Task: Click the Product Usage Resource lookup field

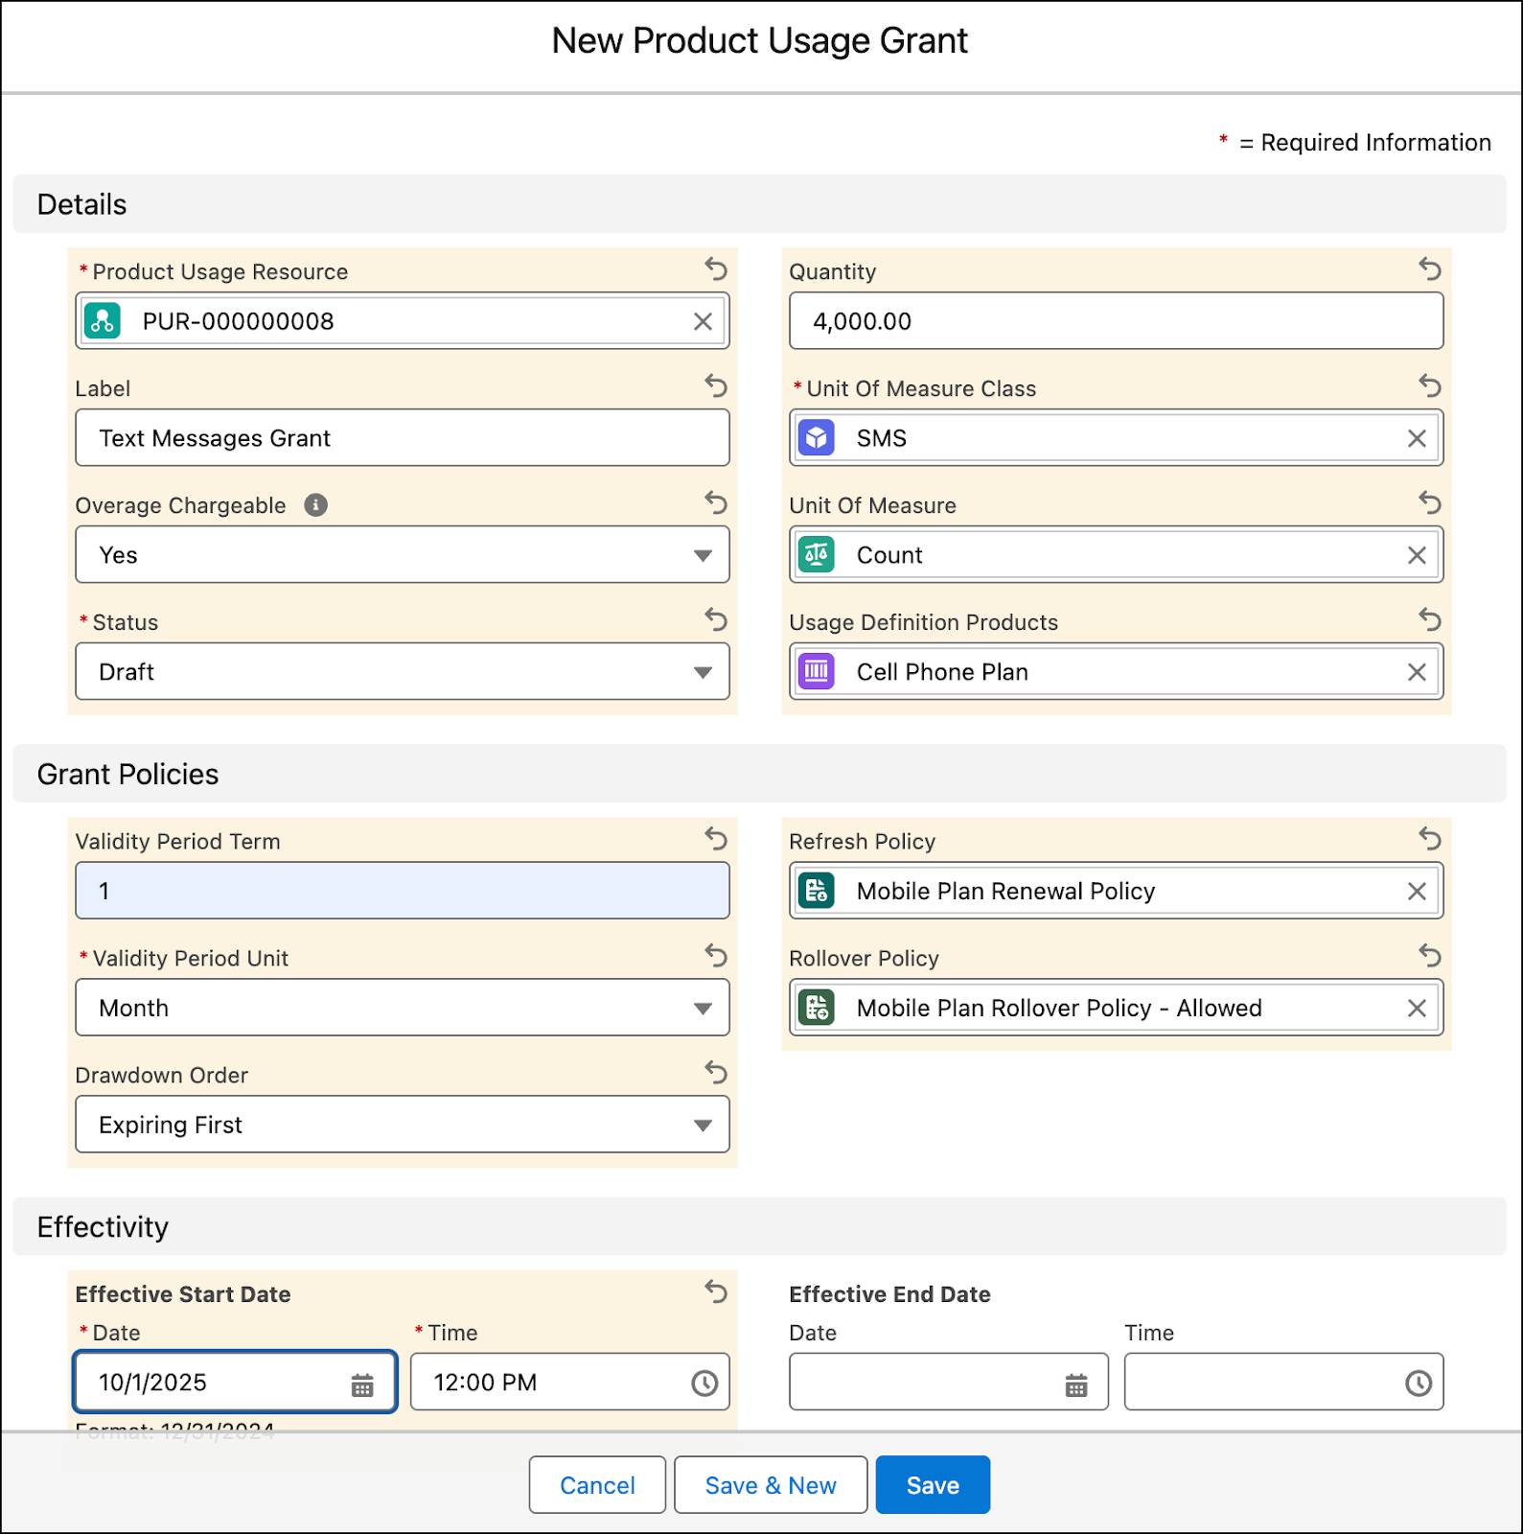Action: pyautogui.click(x=403, y=321)
